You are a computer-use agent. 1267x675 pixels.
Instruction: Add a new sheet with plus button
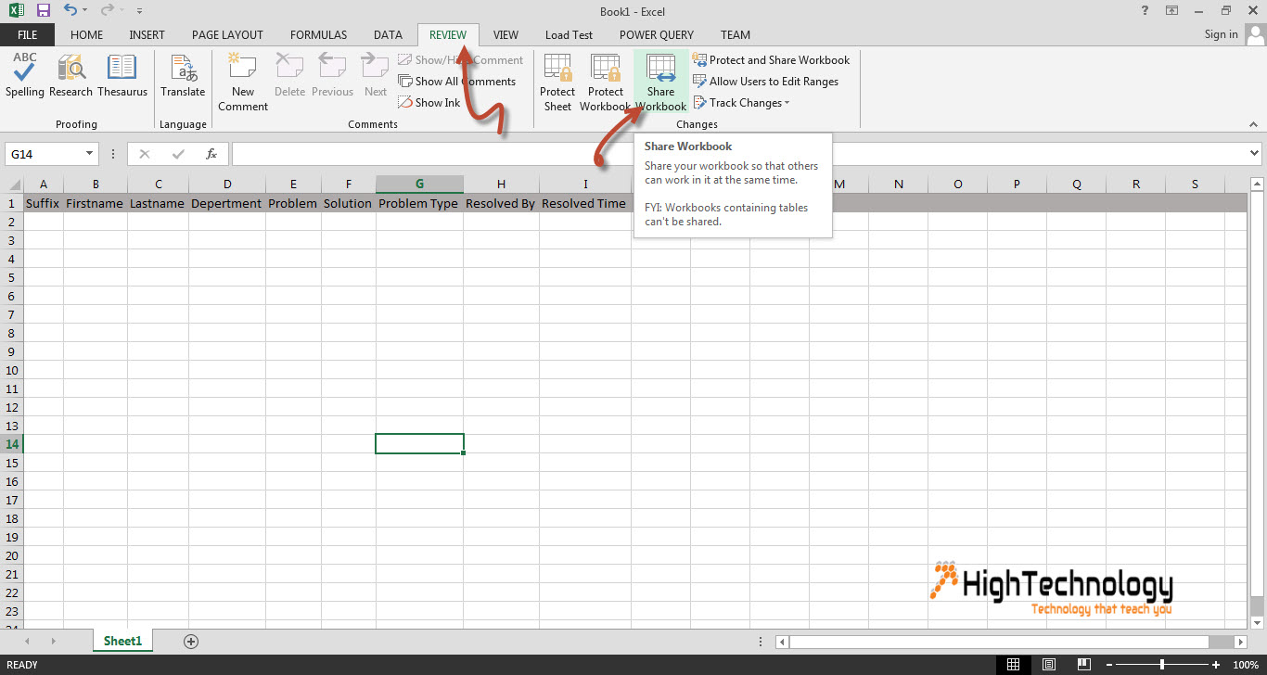click(x=191, y=641)
